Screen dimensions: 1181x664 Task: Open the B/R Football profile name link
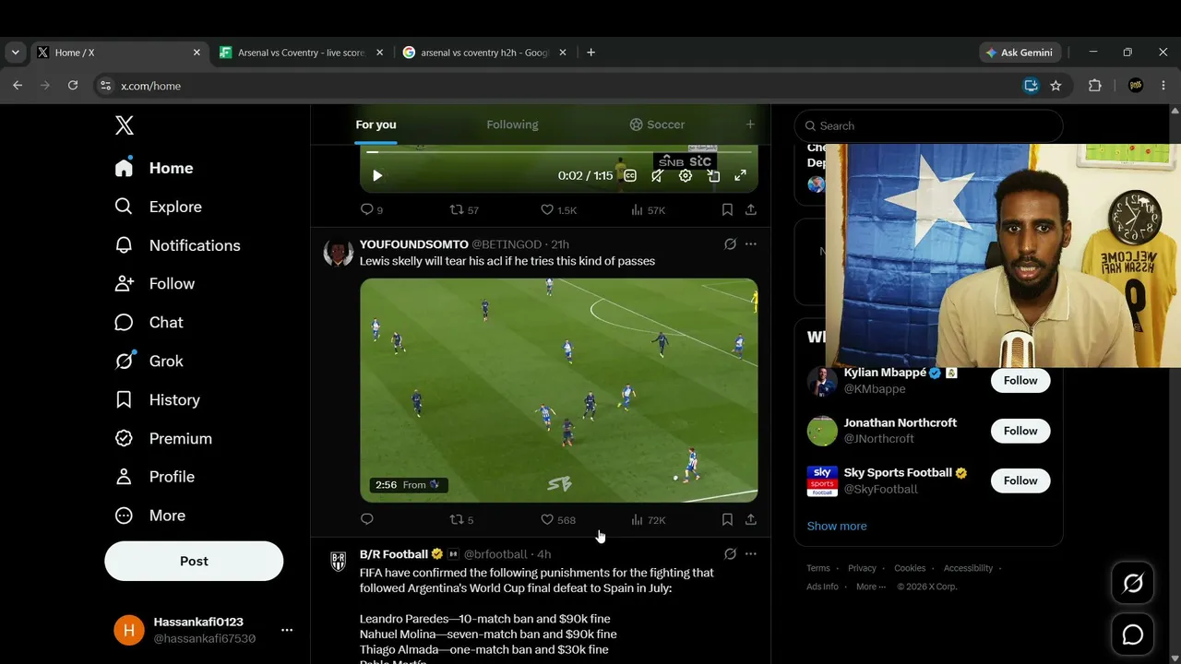(x=394, y=554)
